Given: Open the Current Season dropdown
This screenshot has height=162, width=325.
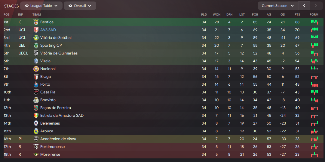Looking at the screenshot, I should click(x=278, y=6).
